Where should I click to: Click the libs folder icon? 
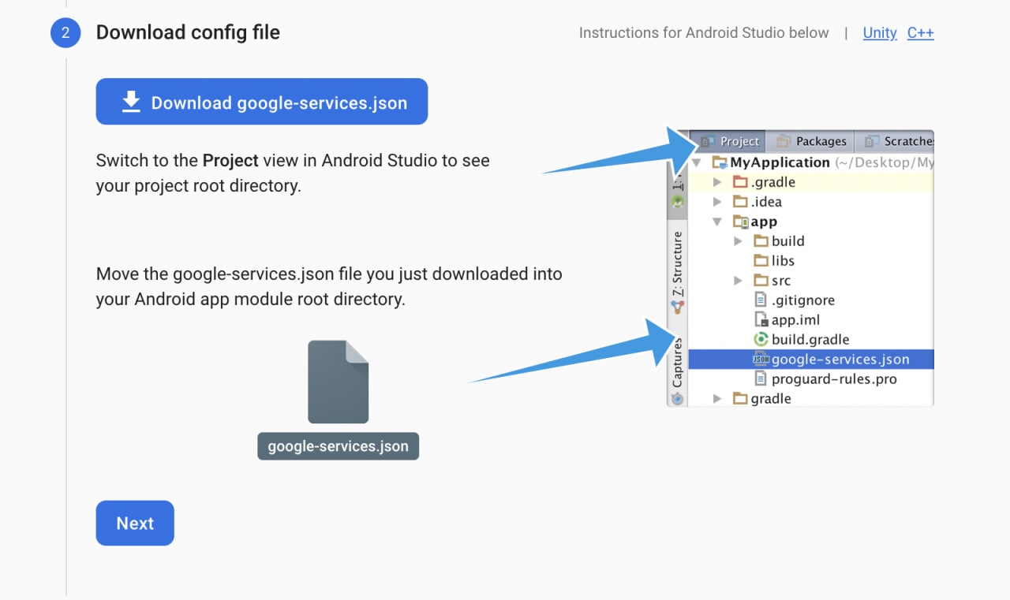(x=761, y=261)
